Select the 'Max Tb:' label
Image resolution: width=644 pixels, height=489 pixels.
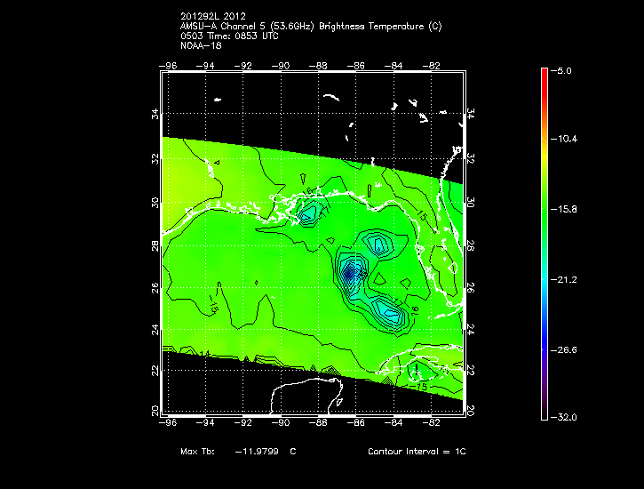point(197,451)
